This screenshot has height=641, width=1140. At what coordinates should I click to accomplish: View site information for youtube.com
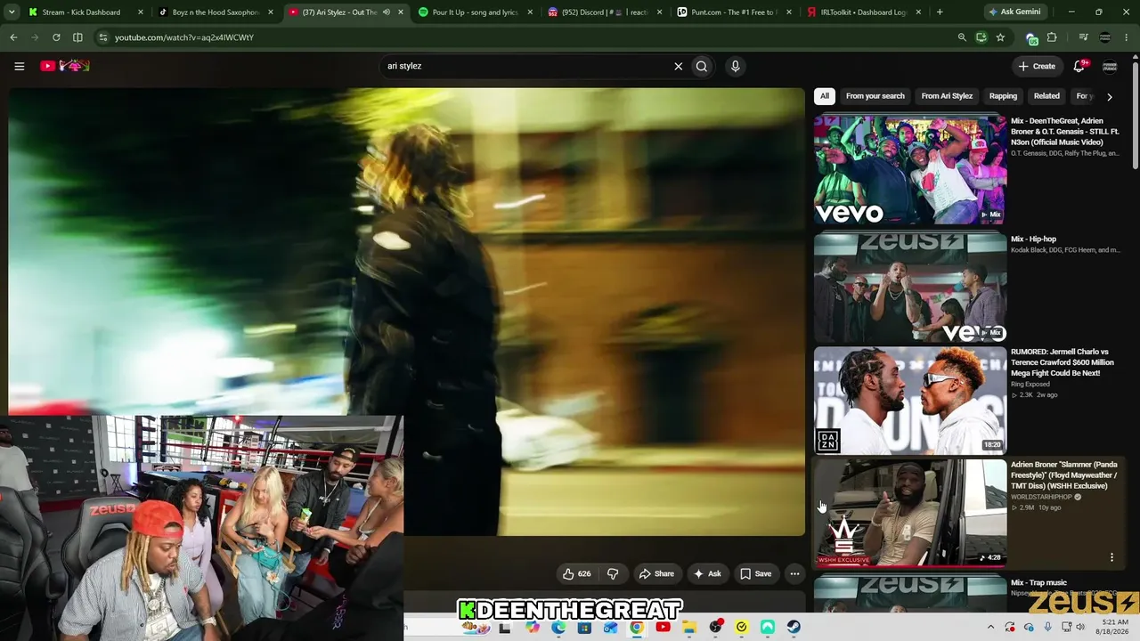[103, 37]
